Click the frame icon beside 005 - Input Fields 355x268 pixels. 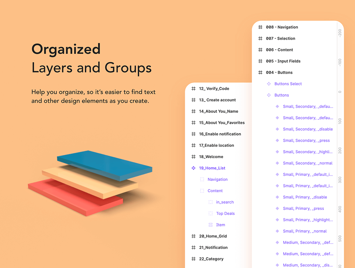tap(260, 61)
